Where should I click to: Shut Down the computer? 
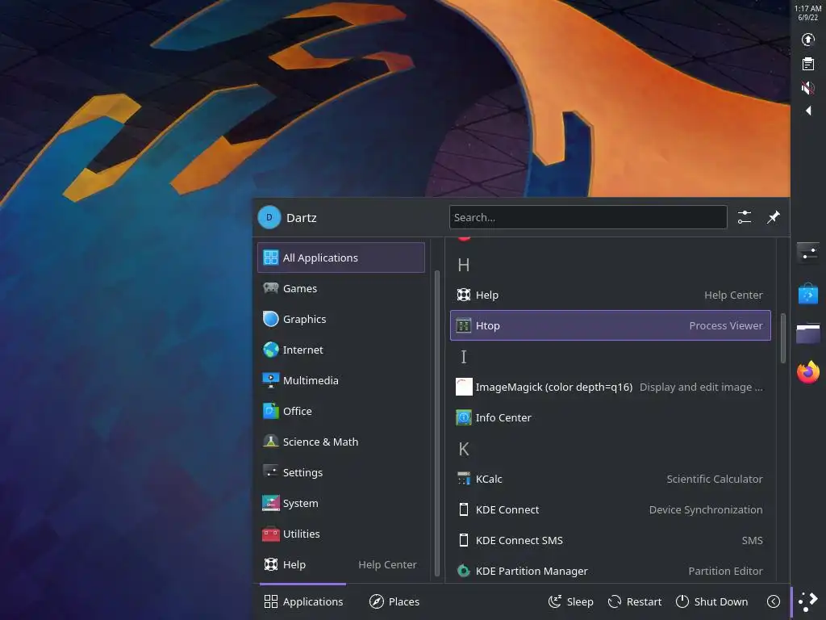pyautogui.click(x=711, y=601)
